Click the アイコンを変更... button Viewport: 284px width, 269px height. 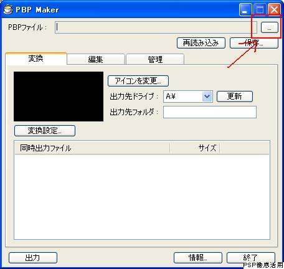point(138,81)
